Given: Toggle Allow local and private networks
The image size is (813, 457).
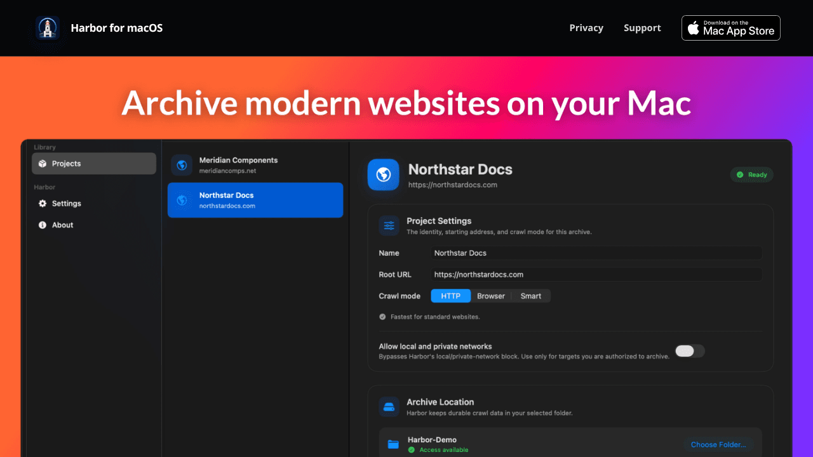Looking at the screenshot, I should point(690,351).
